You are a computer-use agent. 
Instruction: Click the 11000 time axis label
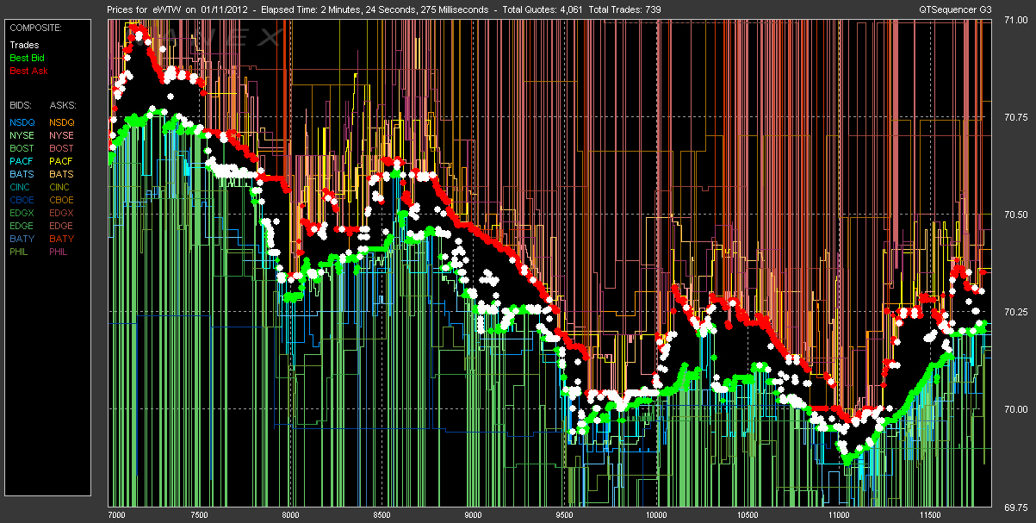click(838, 515)
